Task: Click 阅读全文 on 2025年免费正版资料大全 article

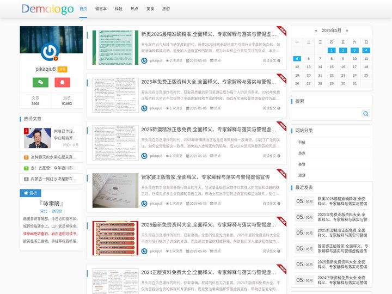Action: click(271, 108)
